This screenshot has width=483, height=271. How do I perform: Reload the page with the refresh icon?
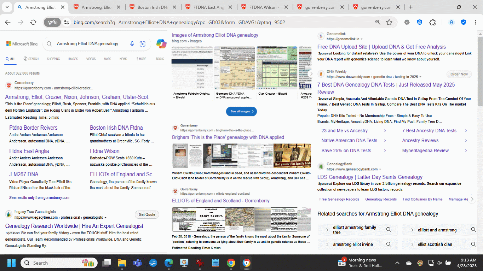[x=33, y=22]
